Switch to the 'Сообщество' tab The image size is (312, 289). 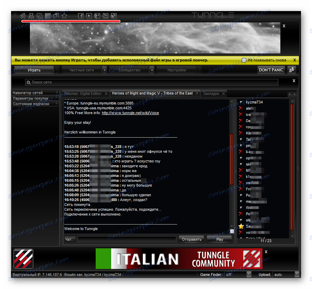[x=129, y=70]
